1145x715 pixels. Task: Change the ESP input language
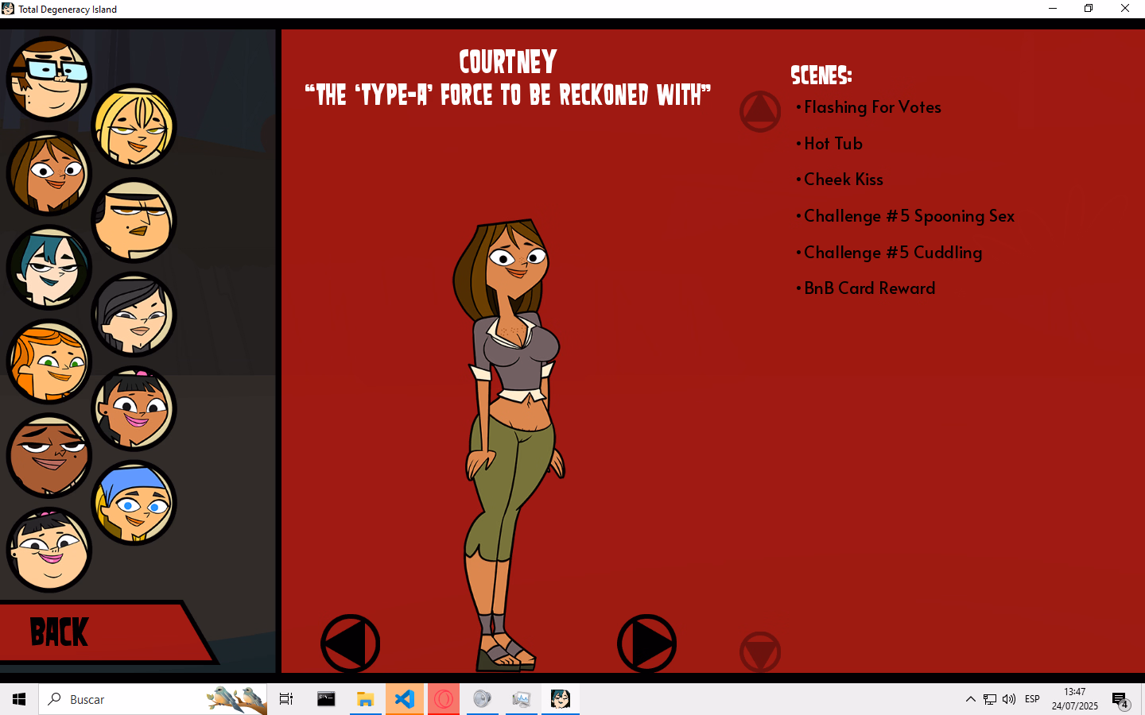[x=1032, y=699]
